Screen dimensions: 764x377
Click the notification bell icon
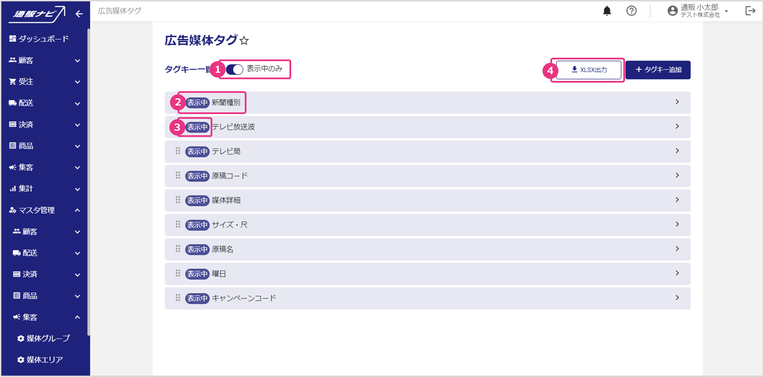(x=607, y=11)
